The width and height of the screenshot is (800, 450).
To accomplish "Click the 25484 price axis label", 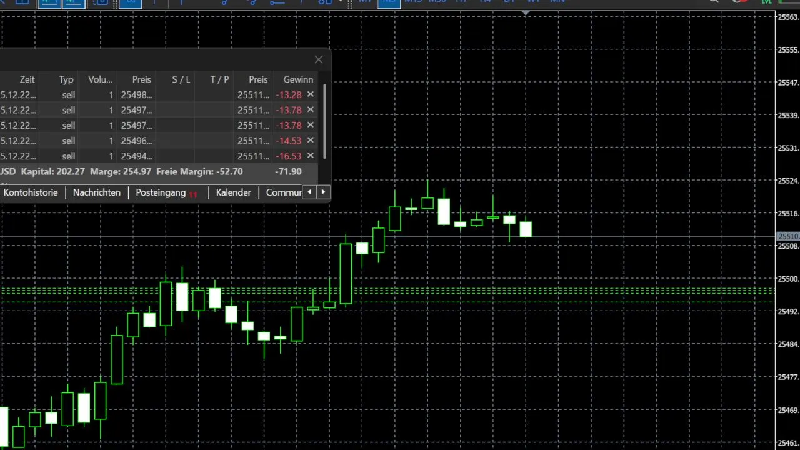I will point(787,344).
